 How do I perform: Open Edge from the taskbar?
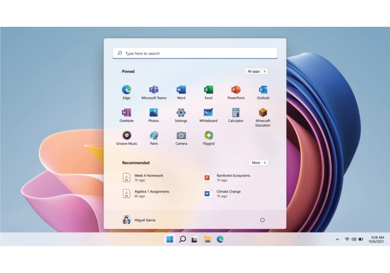[220, 239]
